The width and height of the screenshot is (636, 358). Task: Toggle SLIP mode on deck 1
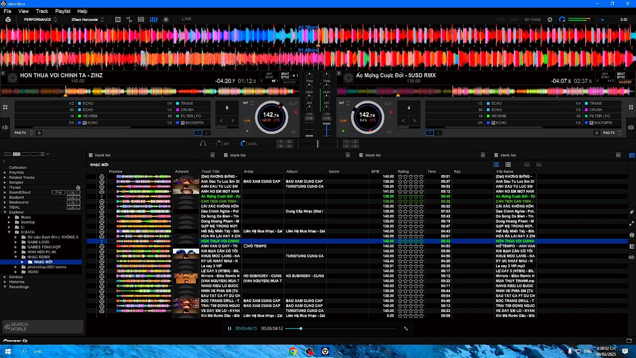pyautogui.click(x=293, y=103)
